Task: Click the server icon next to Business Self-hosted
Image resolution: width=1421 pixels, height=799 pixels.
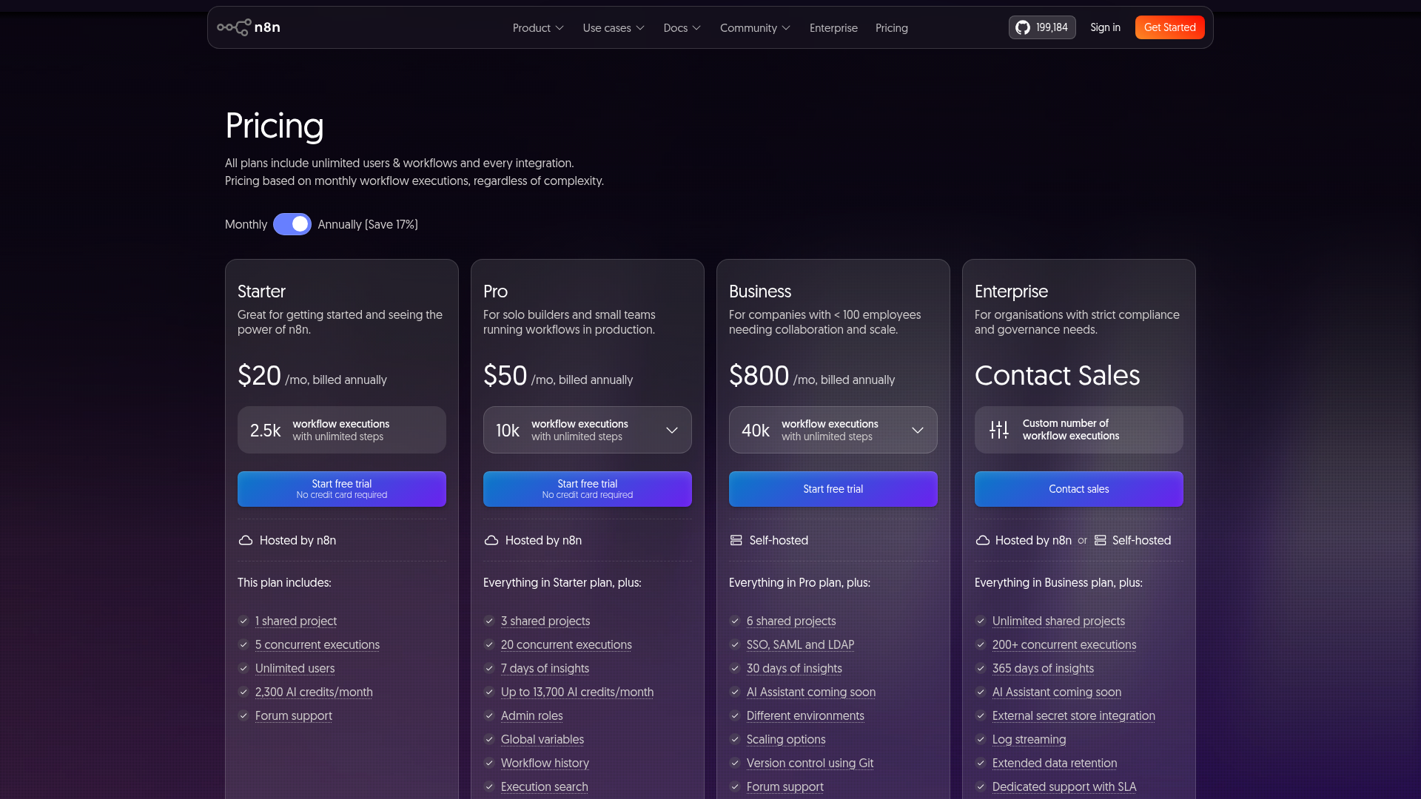Action: 736,540
